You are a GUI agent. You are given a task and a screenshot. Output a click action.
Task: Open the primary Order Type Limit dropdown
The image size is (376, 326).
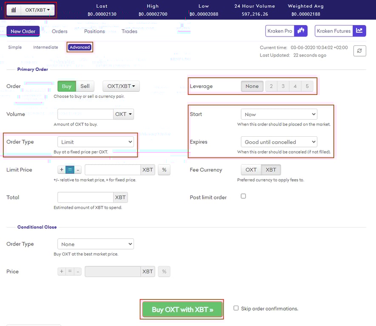(96, 142)
